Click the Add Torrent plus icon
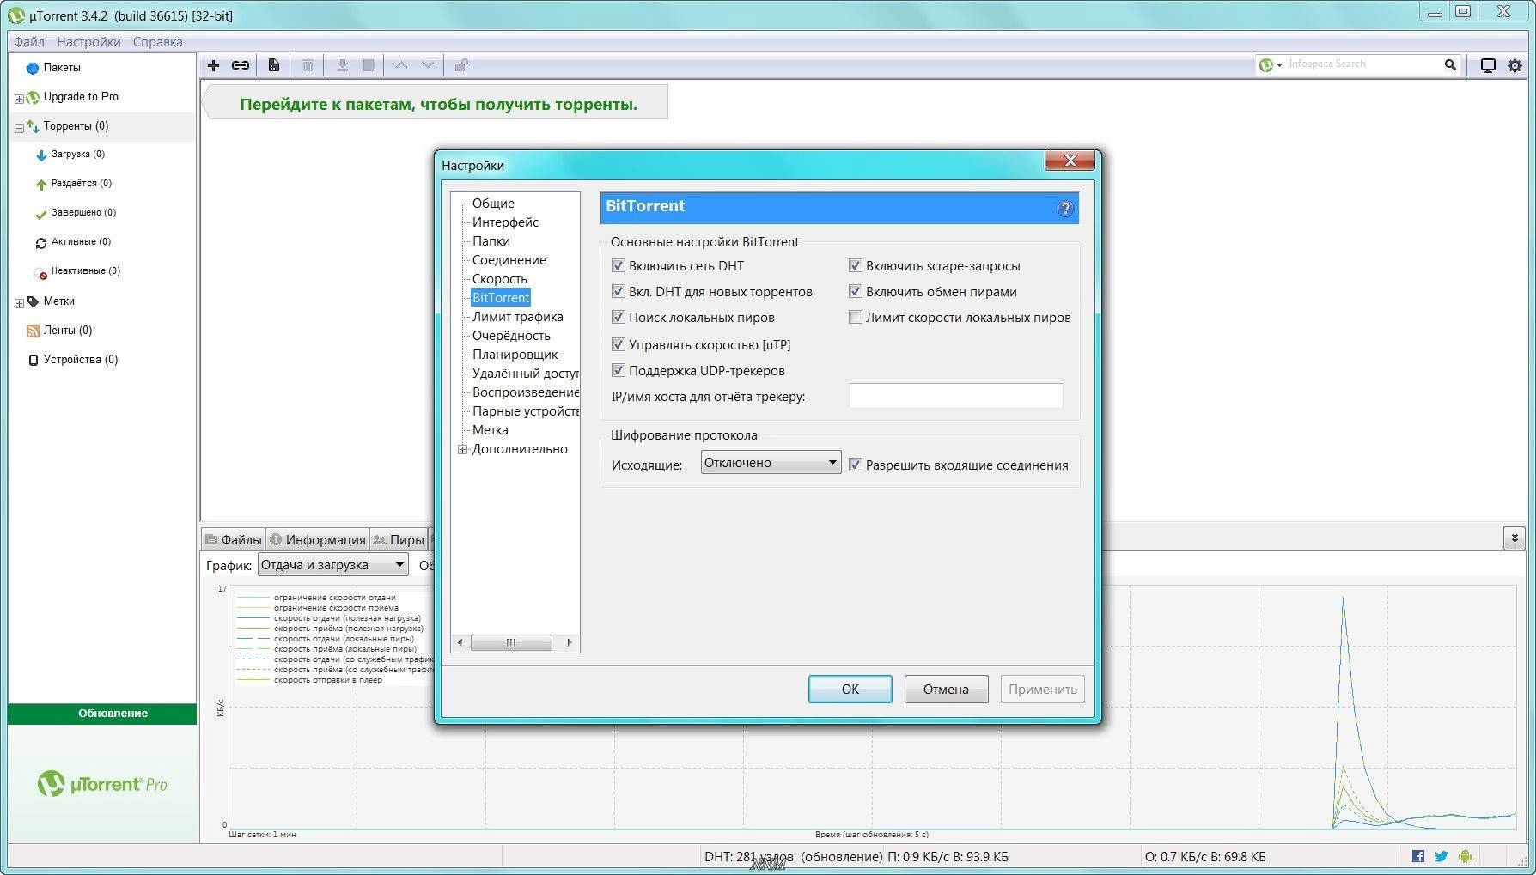 (213, 64)
